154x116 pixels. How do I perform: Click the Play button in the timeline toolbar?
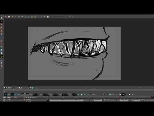click(x=6, y=95)
